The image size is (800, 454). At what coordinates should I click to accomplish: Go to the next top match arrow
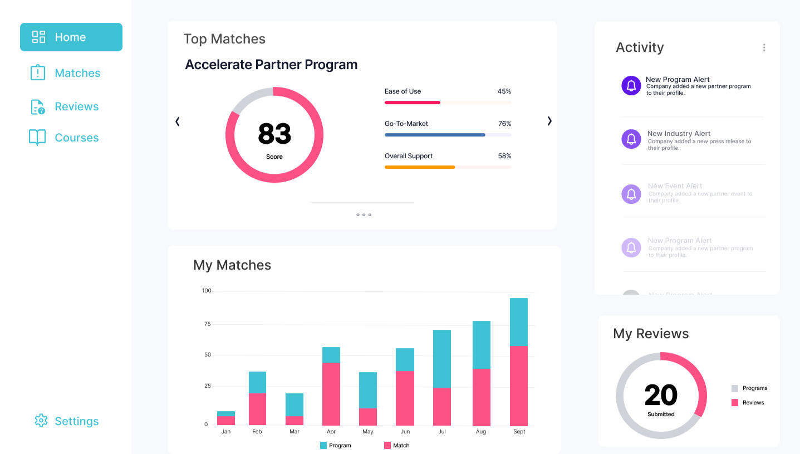pos(549,121)
